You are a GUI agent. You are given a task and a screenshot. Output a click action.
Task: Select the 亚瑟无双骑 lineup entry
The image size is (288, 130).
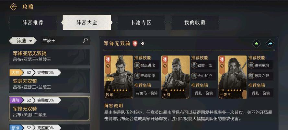[50, 81]
